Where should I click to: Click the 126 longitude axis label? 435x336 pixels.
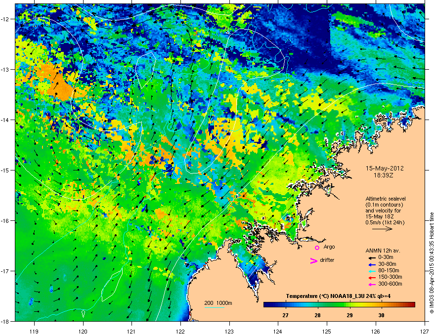click(376, 331)
